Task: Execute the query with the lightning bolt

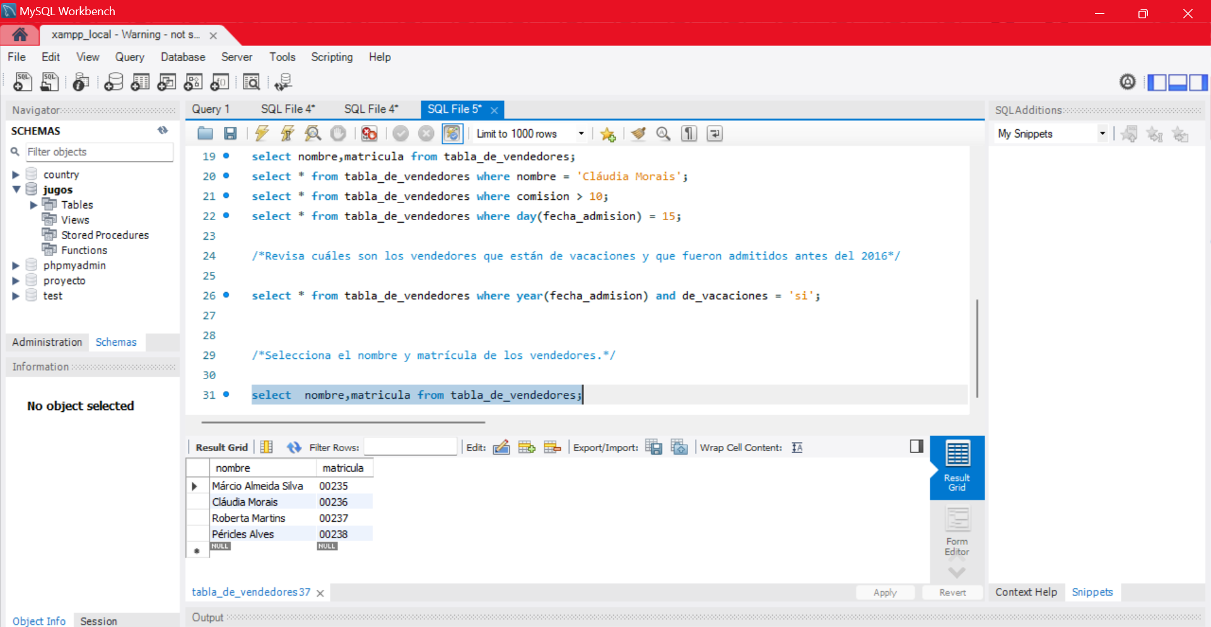Action: (262, 134)
